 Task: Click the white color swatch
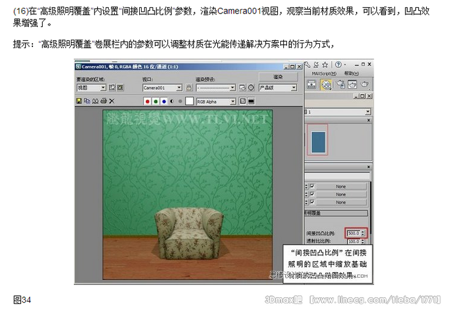[x=189, y=101]
